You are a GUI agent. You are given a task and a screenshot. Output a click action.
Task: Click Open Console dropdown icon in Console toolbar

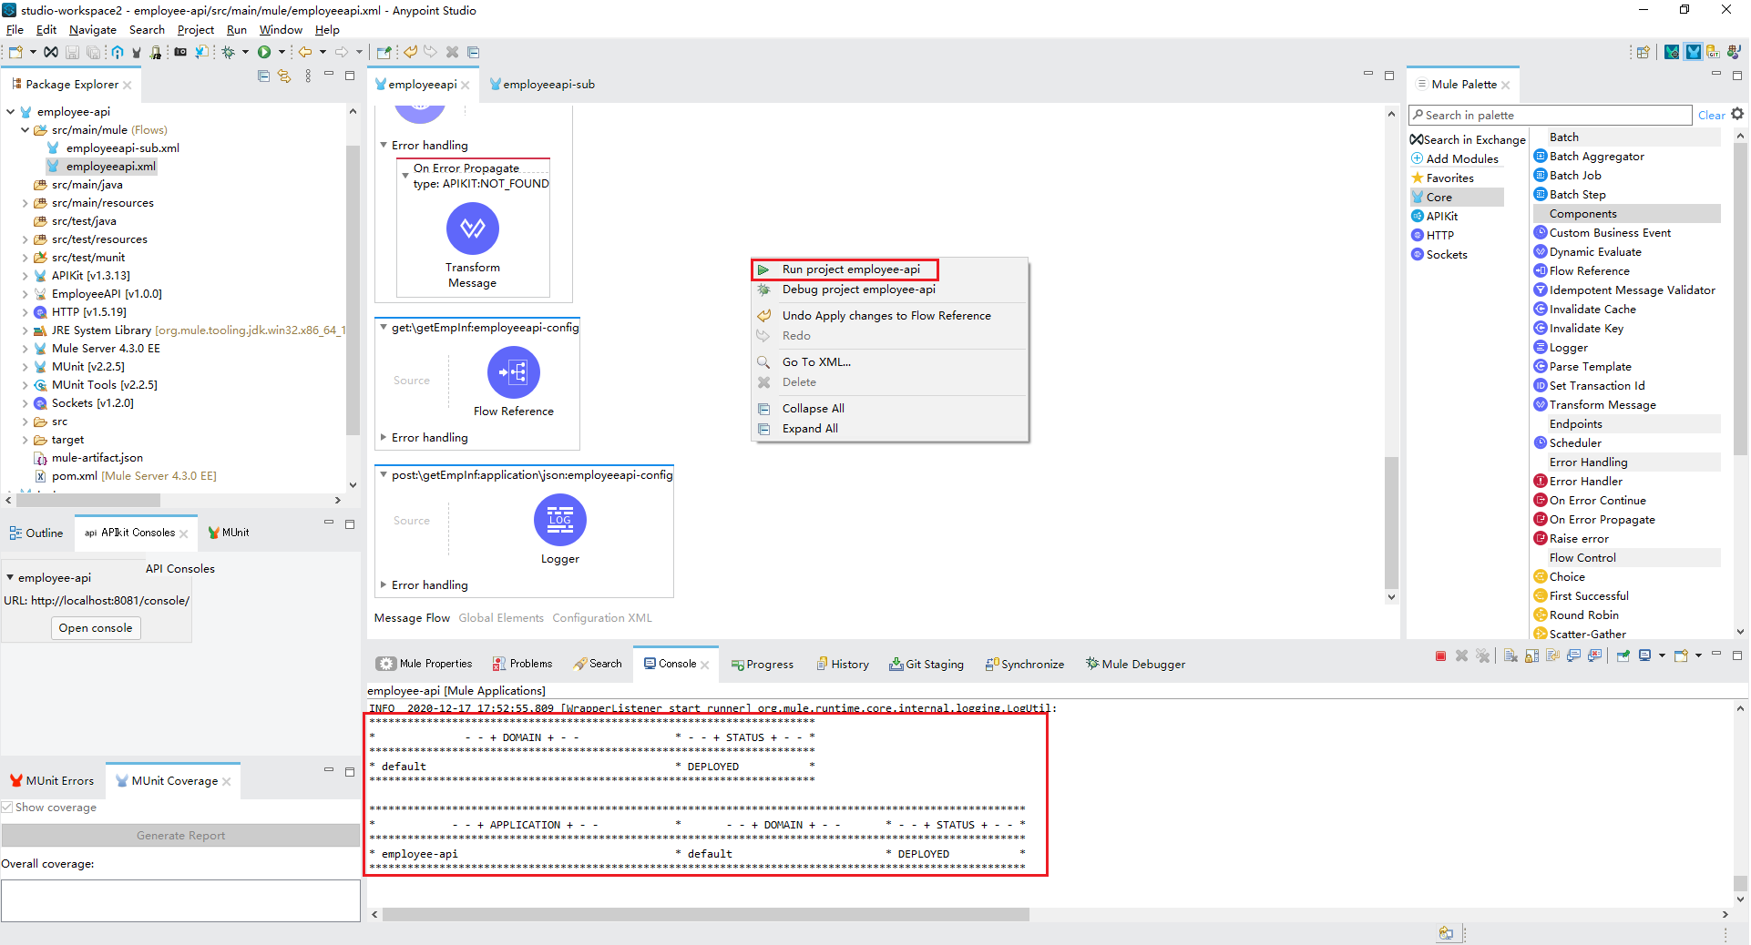pos(1699,655)
